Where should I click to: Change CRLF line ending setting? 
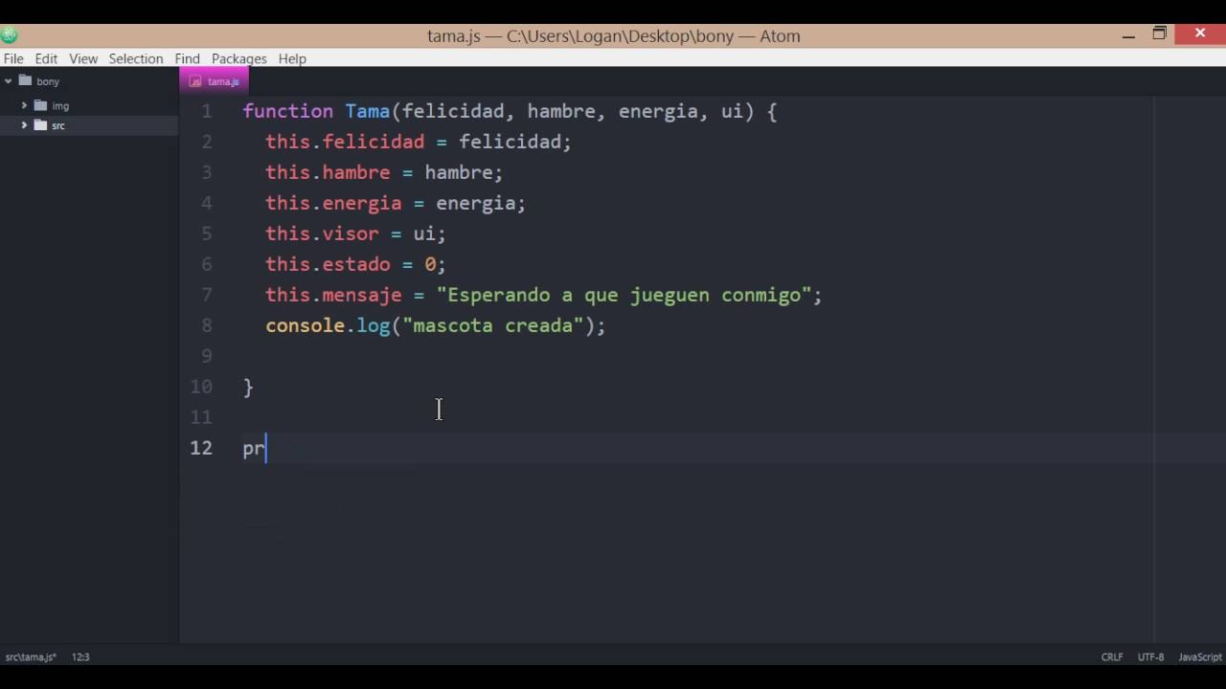point(1112,657)
